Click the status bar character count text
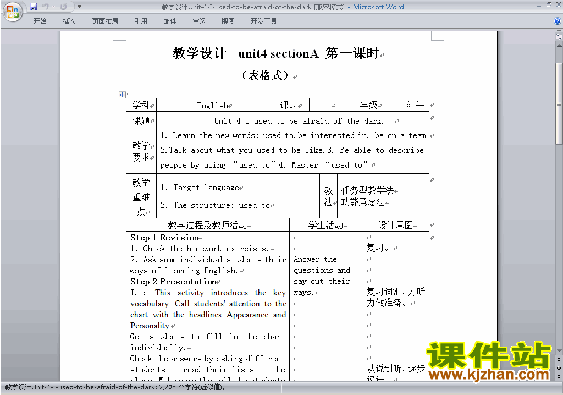Viewport: 563px width, 395px height. tap(115, 387)
